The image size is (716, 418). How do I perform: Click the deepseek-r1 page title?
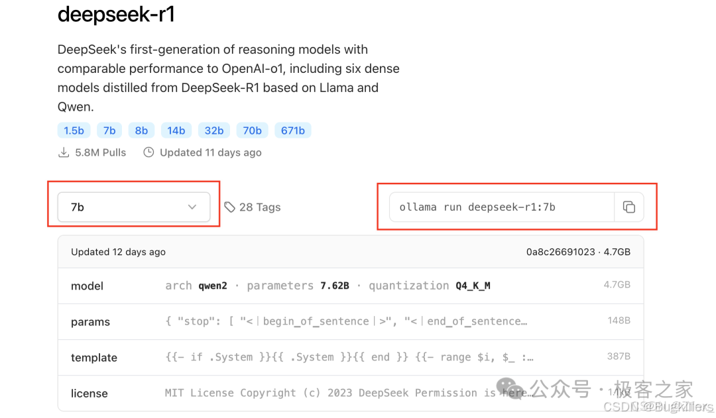coord(116,14)
